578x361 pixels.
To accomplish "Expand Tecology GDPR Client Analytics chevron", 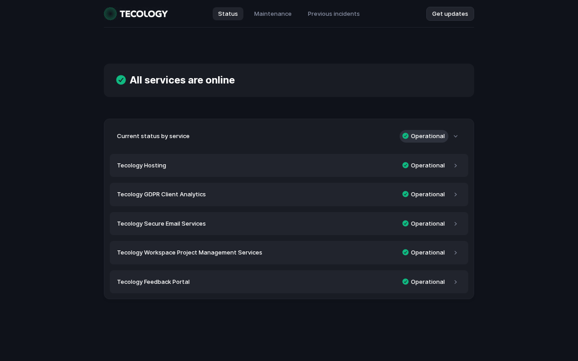I will pyautogui.click(x=456, y=194).
